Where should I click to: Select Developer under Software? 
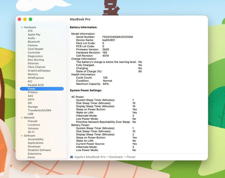[34, 147]
